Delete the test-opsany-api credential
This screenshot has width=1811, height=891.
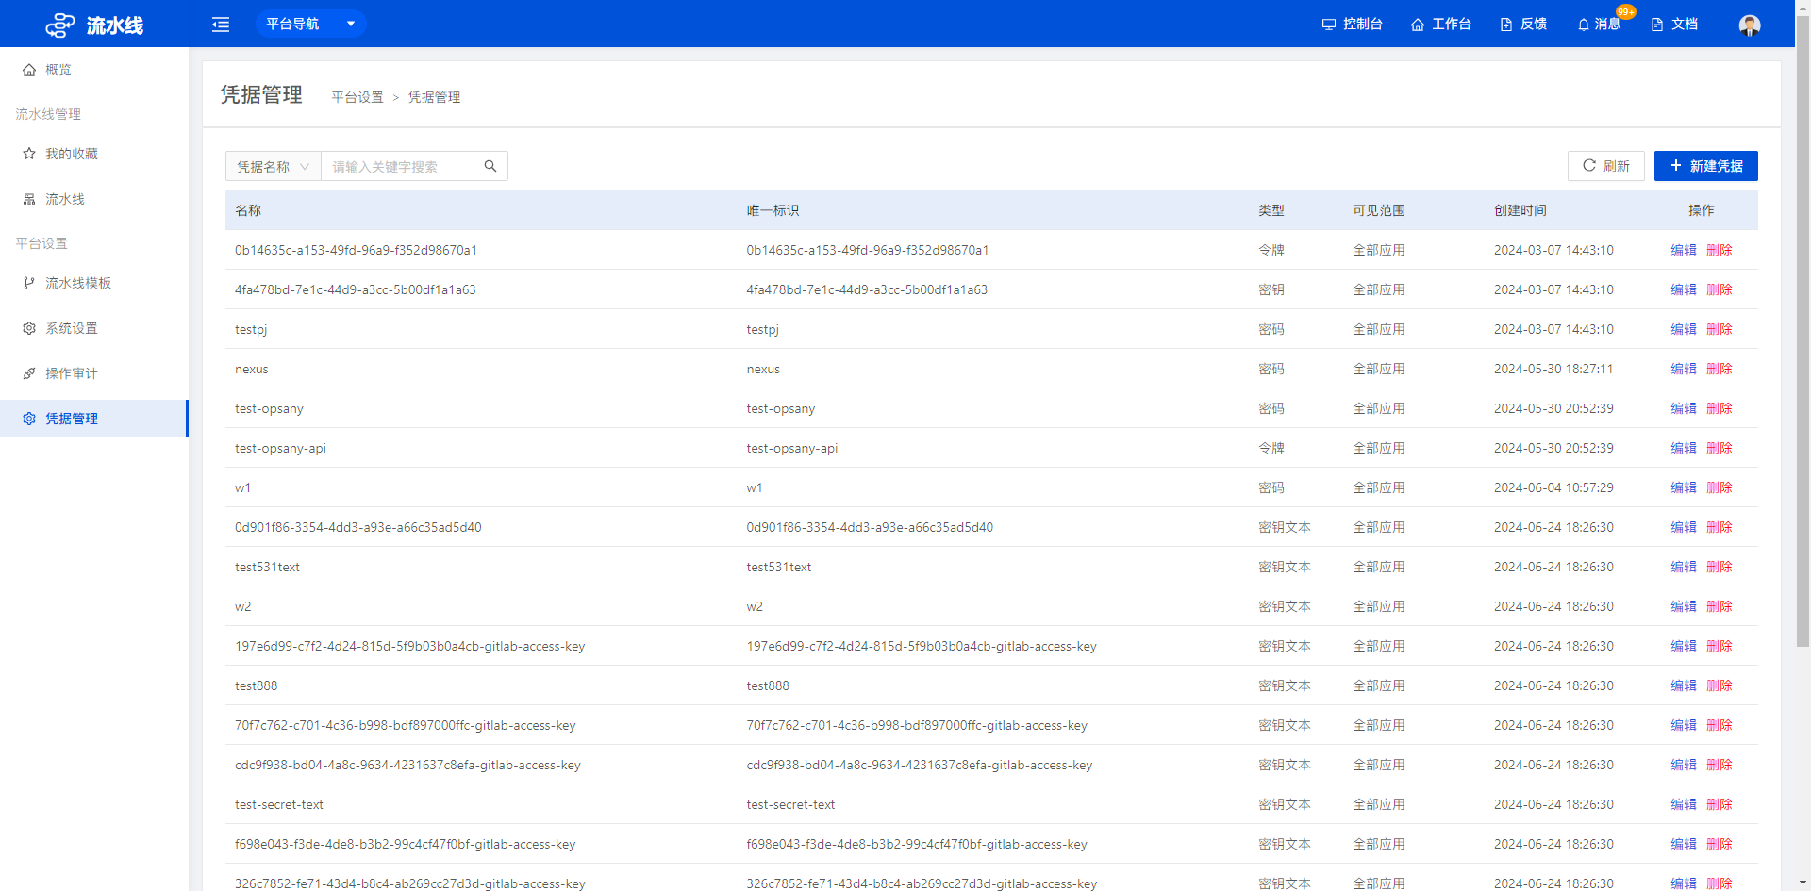coord(1720,448)
